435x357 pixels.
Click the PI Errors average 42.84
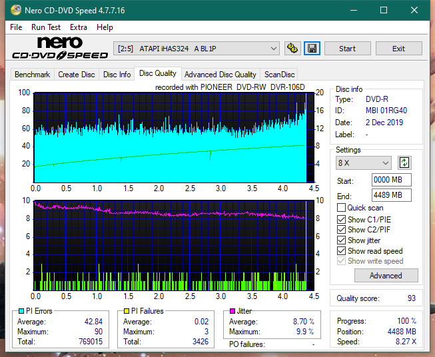pyautogui.click(x=93, y=322)
